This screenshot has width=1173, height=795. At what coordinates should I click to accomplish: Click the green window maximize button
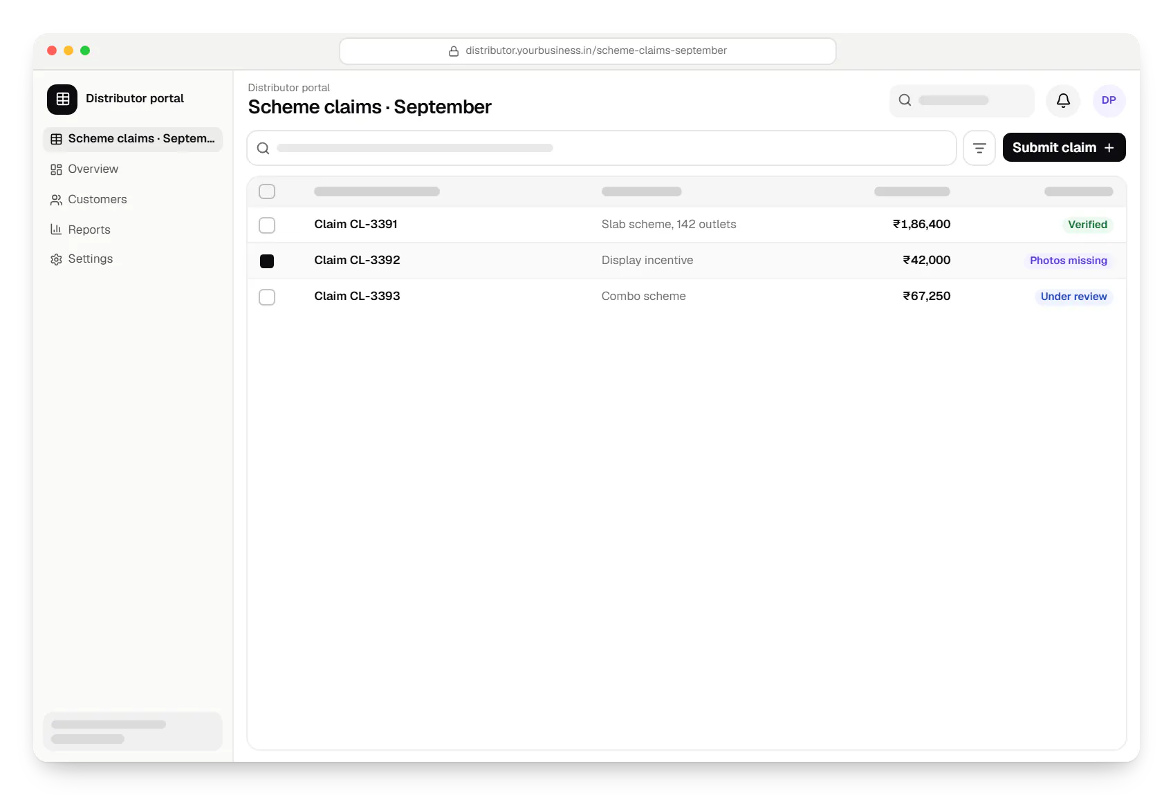[x=85, y=50]
